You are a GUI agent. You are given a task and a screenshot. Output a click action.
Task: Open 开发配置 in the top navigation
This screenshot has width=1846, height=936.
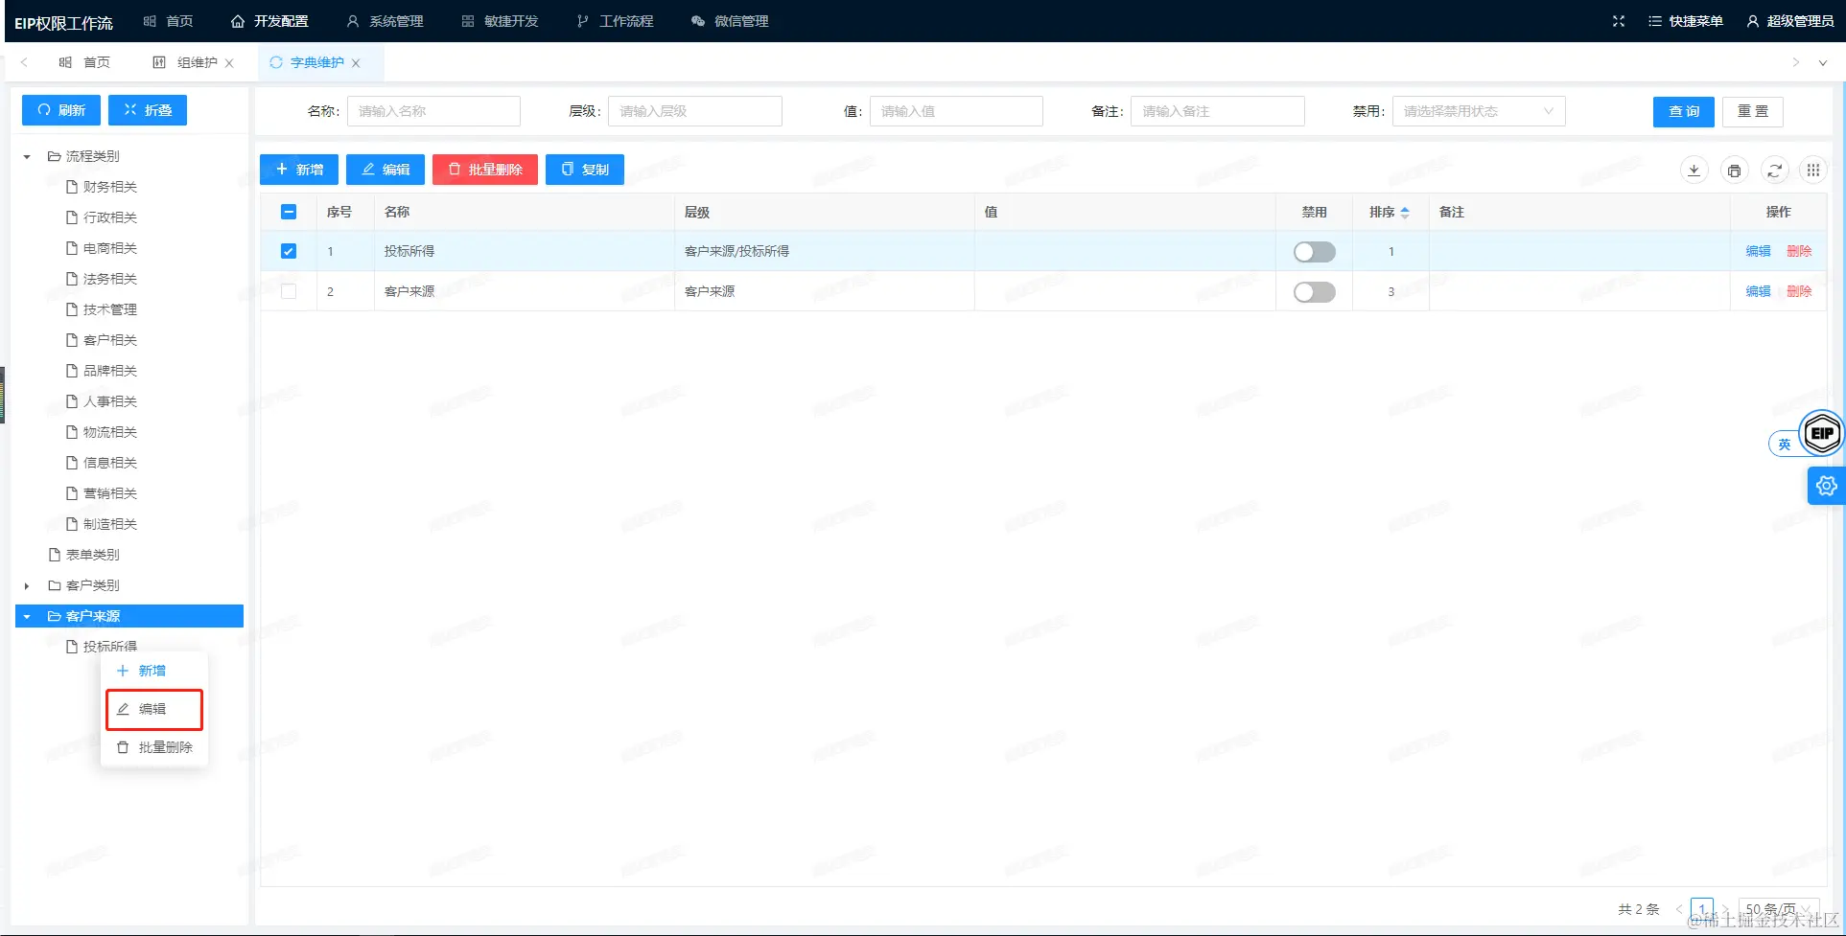[269, 21]
